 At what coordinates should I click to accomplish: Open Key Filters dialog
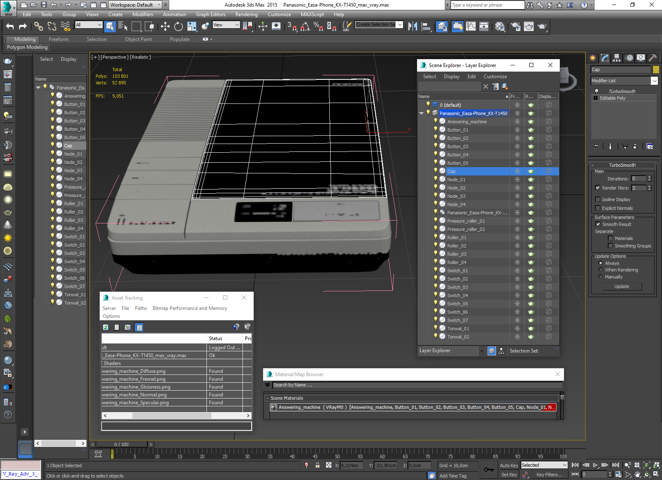(549, 475)
